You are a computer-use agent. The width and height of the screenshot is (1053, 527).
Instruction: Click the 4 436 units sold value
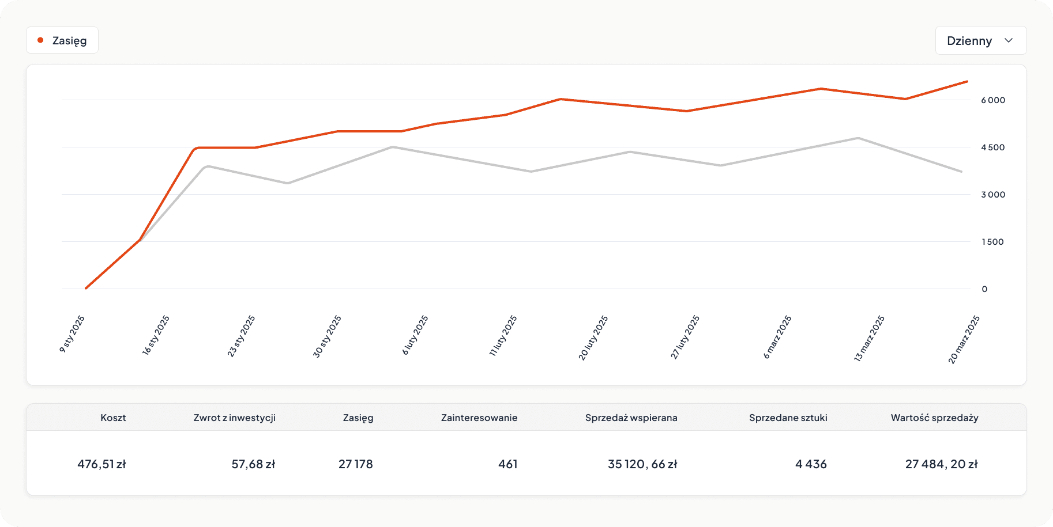tap(811, 464)
